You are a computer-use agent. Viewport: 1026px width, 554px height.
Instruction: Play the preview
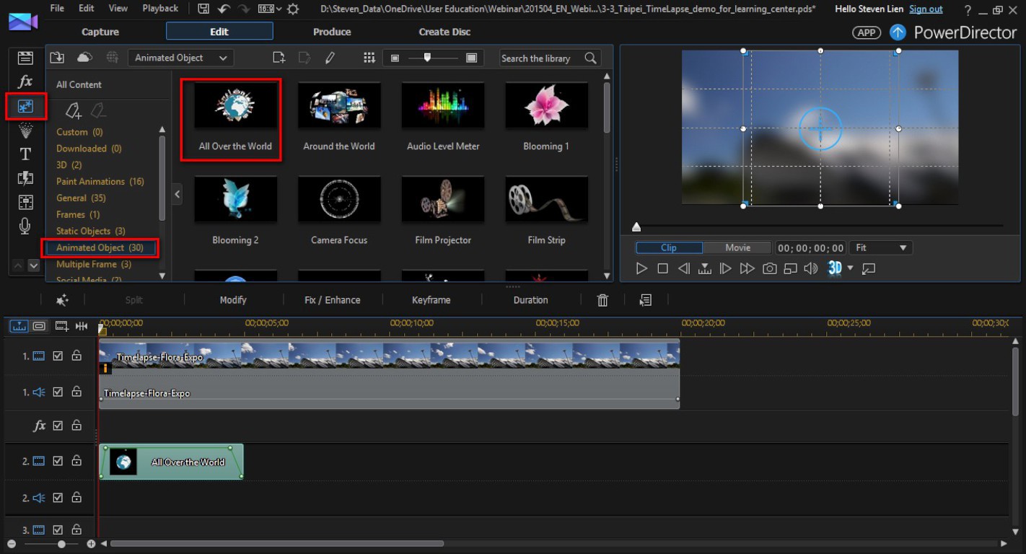pyautogui.click(x=641, y=268)
